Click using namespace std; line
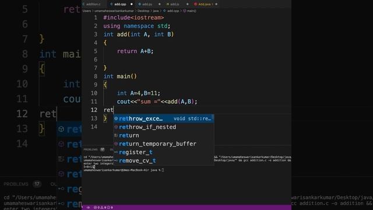Screen dimensions: 373x210 (137, 26)
